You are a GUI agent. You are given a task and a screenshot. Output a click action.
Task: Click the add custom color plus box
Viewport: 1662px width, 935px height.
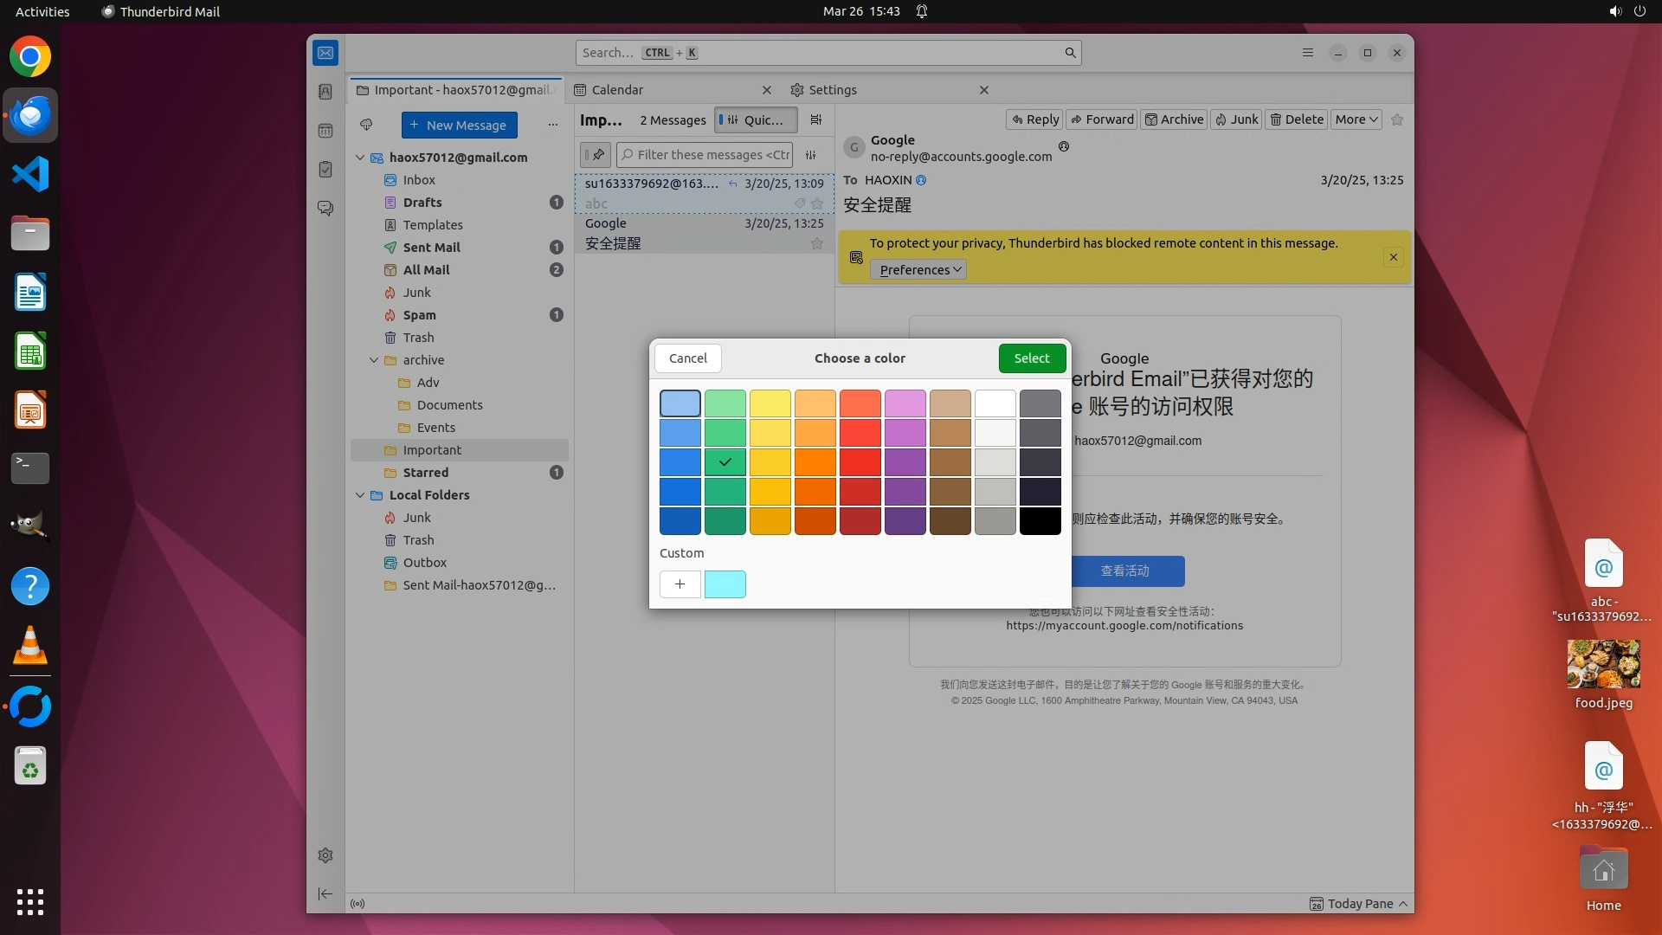680,584
